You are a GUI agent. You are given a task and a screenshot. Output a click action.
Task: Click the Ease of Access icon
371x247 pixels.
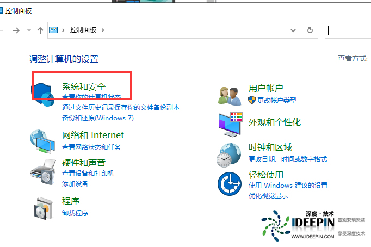(x=230, y=184)
